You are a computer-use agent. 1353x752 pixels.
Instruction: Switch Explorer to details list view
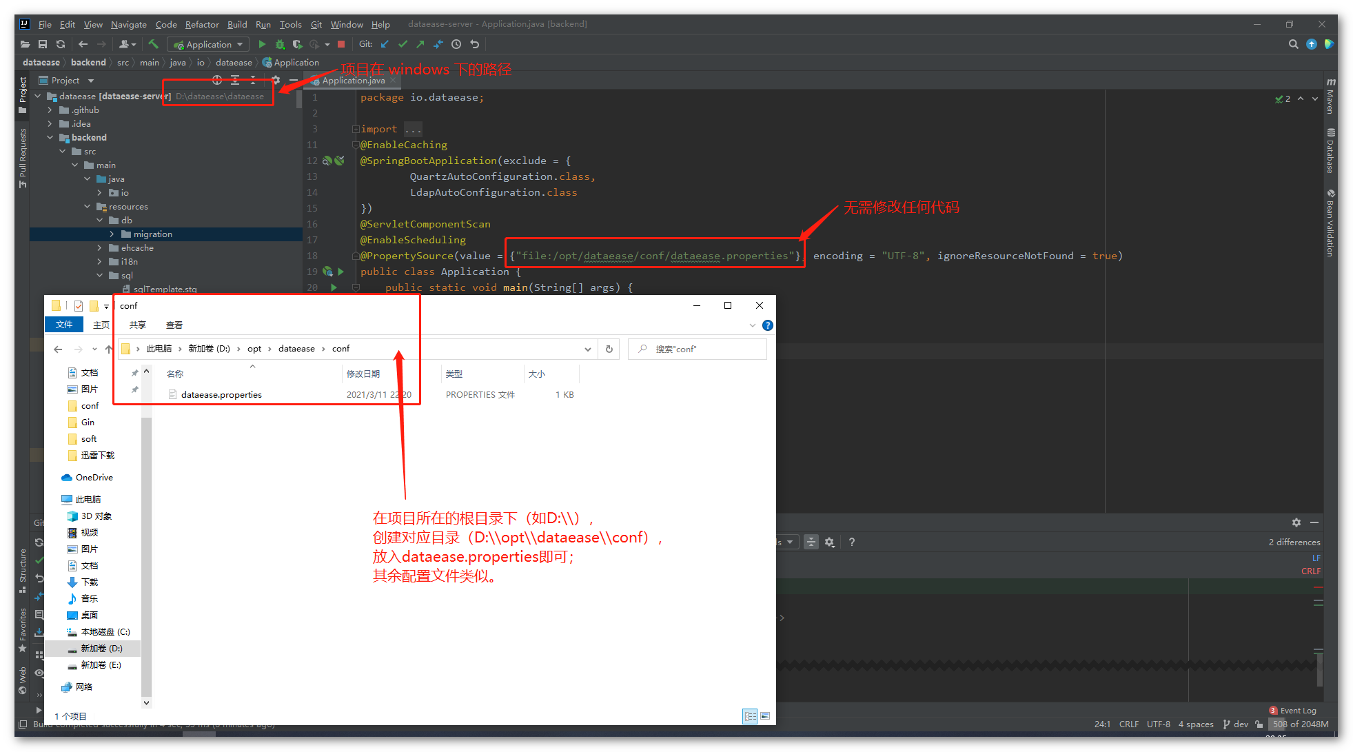750,716
